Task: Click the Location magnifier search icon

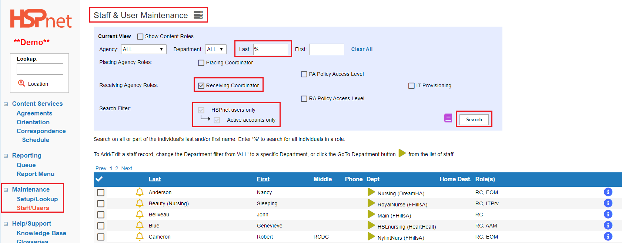Action: coord(21,84)
